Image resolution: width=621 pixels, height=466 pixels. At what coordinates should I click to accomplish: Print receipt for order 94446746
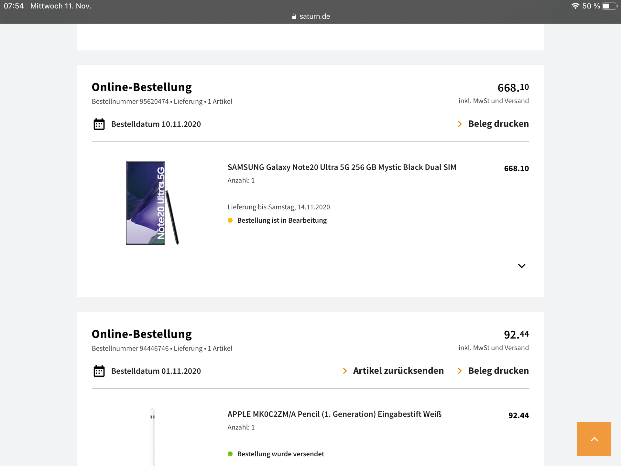coord(494,371)
